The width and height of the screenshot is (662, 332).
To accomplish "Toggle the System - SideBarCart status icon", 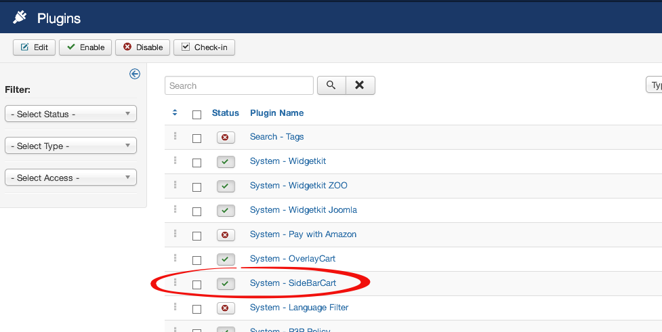I will (x=226, y=284).
